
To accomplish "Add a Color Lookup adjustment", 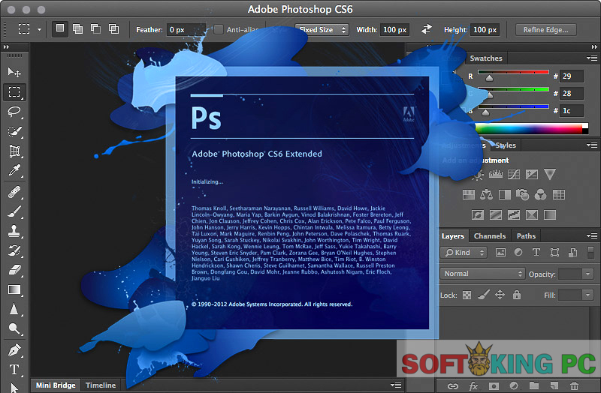I will 558,194.
